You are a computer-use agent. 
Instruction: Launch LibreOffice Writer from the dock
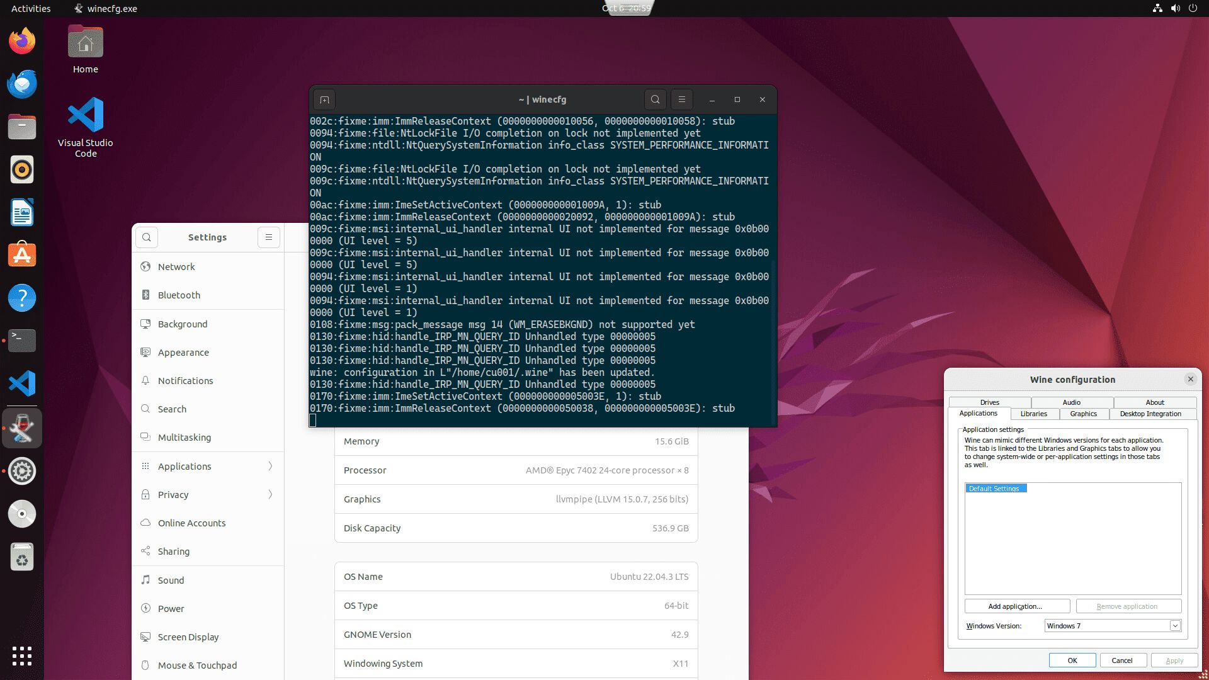pyautogui.click(x=22, y=213)
